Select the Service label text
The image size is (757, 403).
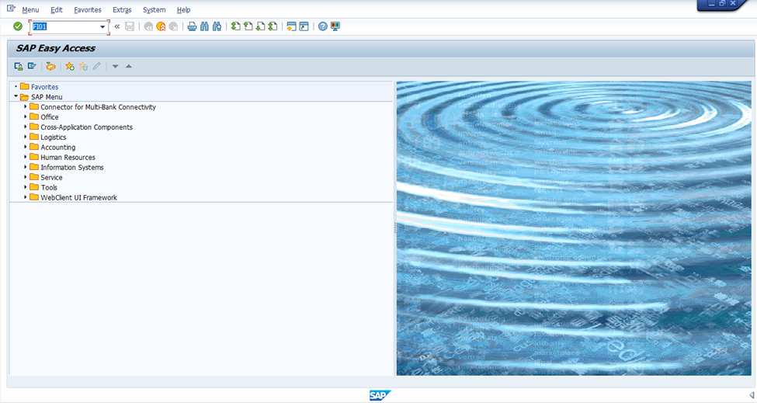click(51, 178)
